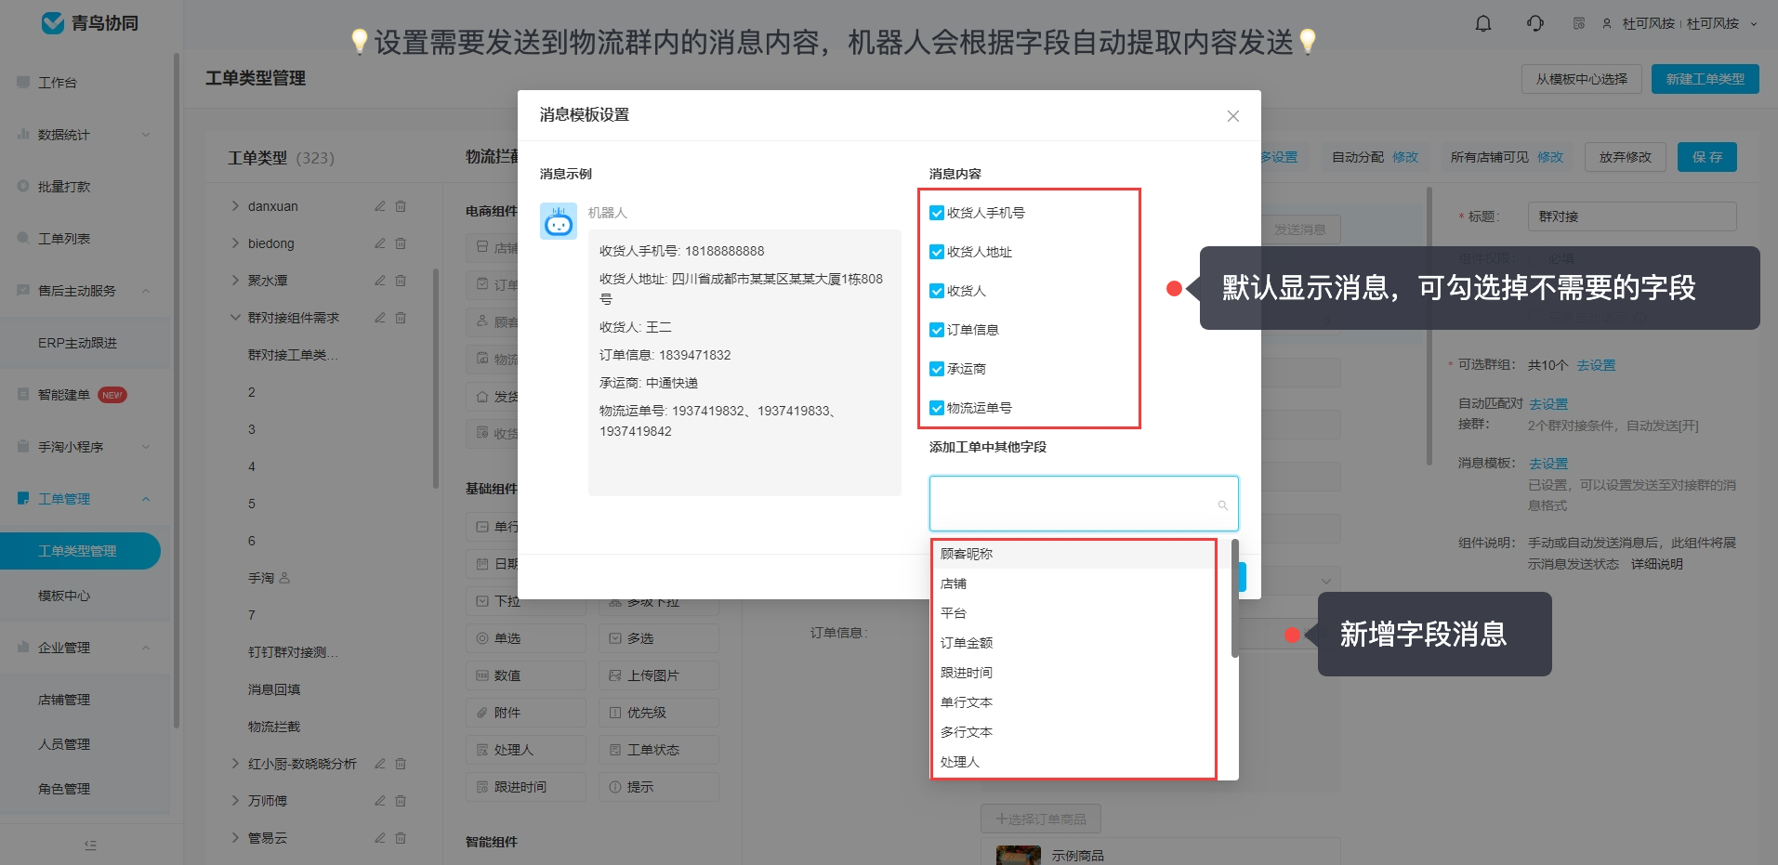The image size is (1778, 865).
Task: Click the 提示 component
Action: pos(658,787)
